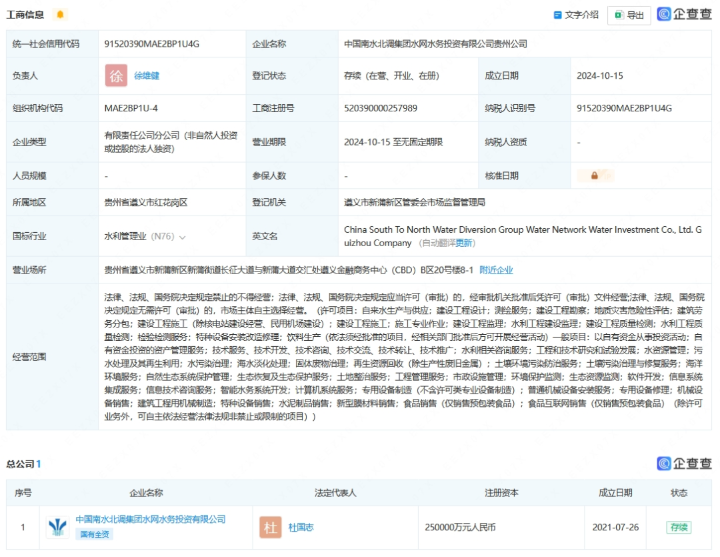Click the 导出 export button
720x557 pixels.
pos(629,15)
